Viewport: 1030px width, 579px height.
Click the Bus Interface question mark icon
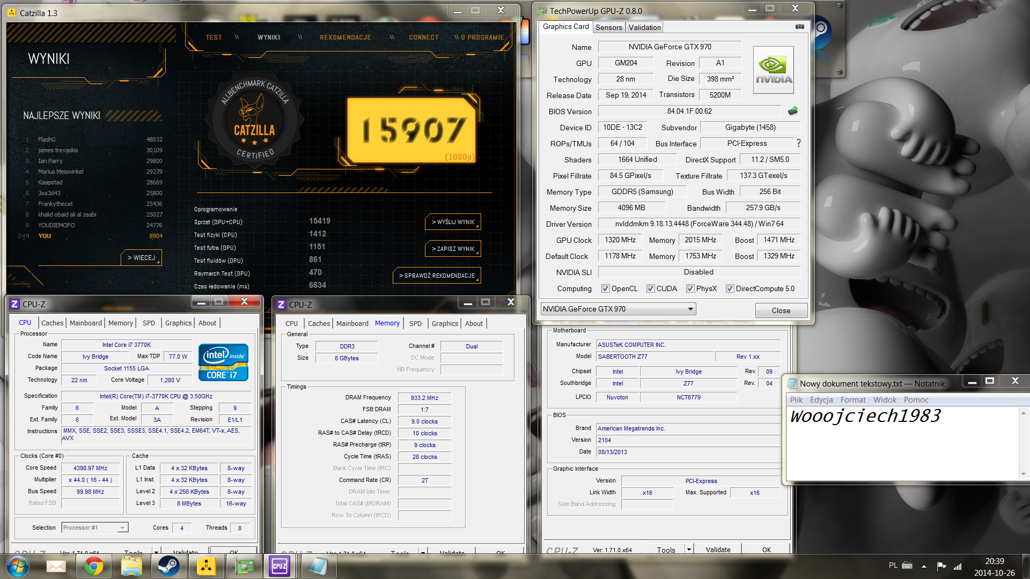point(799,143)
